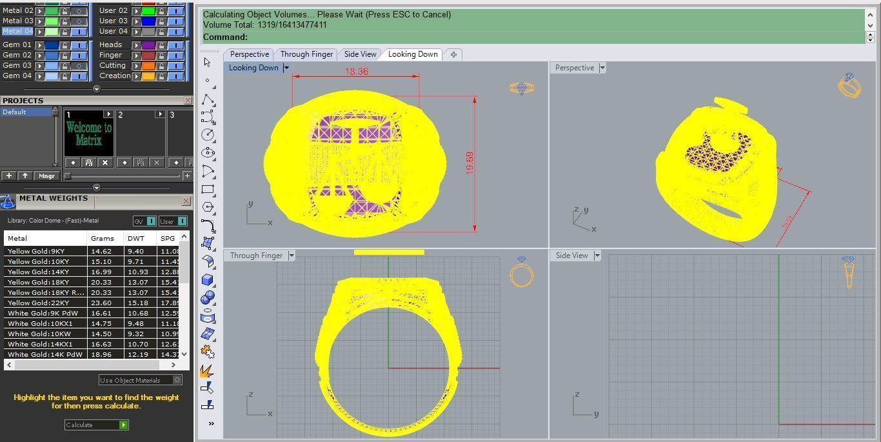Click the ring icon in Looking Down viewport
Viewport: 881px width, 442px height.
[521, 88]
